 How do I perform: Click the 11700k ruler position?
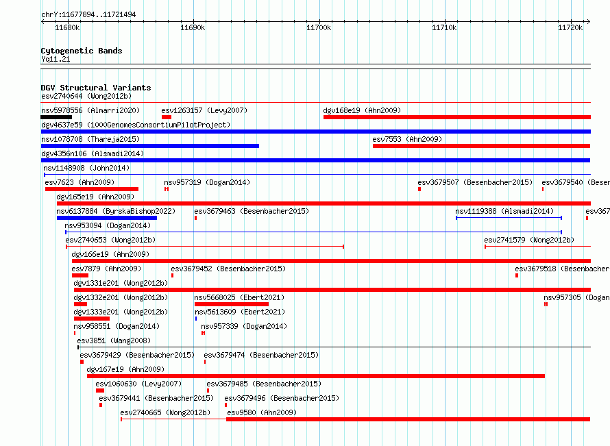319,27
